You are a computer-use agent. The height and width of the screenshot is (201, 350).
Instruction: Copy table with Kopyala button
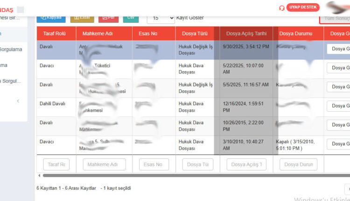pyautogui.click(x=51, y=17)
